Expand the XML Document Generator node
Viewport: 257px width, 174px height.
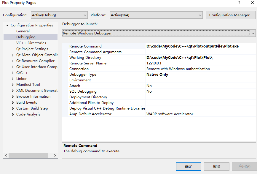tap(13, 91)
